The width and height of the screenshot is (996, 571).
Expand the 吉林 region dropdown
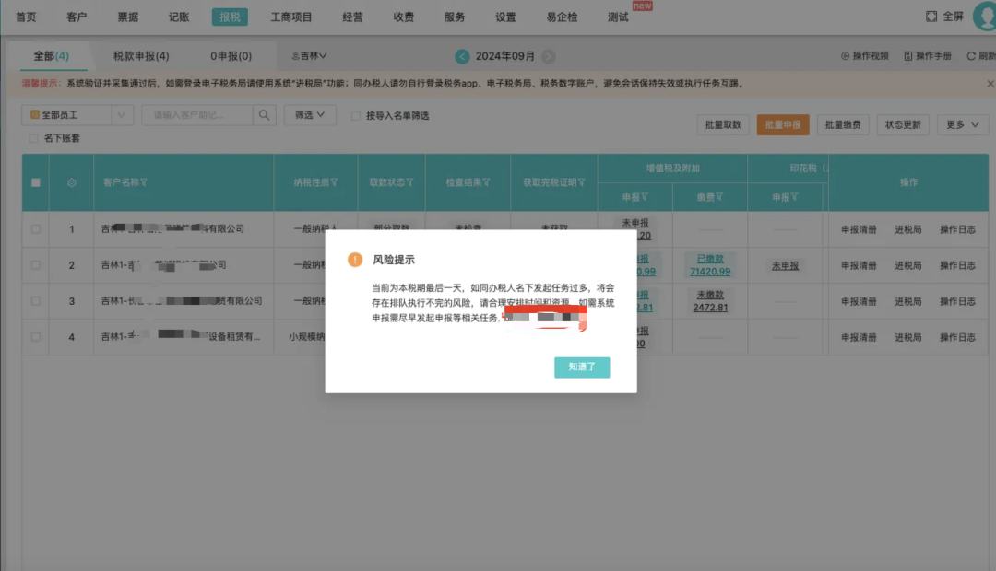pos(309,56)
